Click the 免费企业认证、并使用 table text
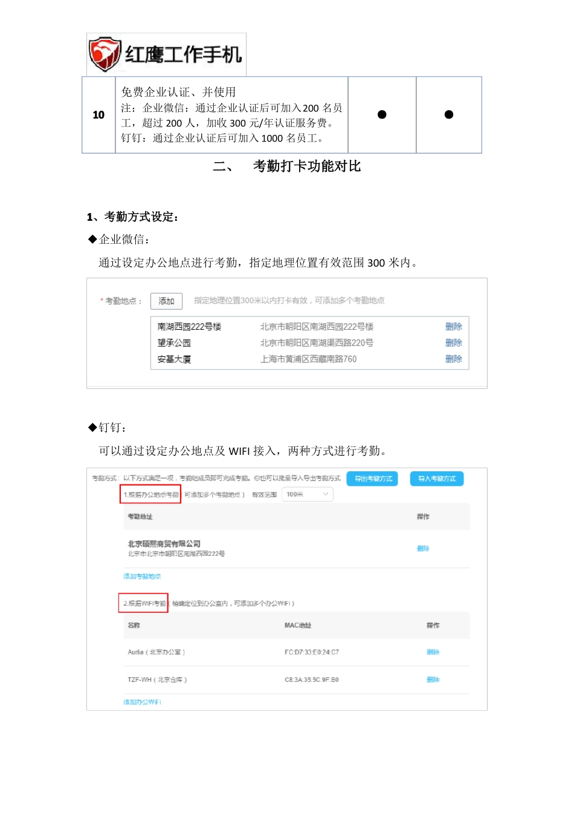This screenshot has height=813, width=574. point(178,92)
